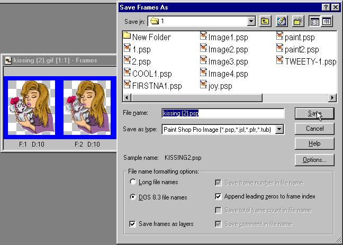343x245 pixels.
Task: Select the Image3.psp file icon
Action: tap(203, 60)
